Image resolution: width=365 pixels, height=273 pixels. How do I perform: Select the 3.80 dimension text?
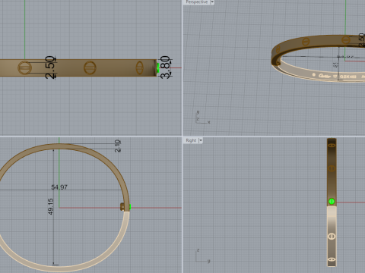point(165,67)
